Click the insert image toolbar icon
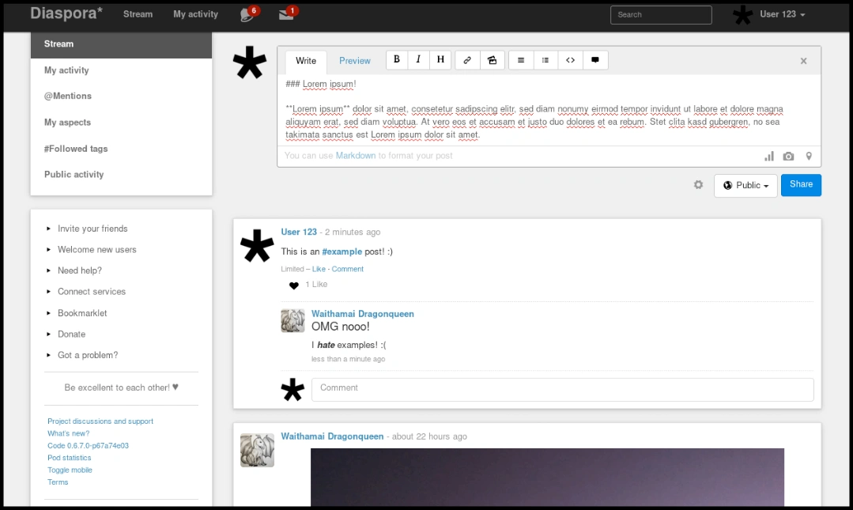The height and width of the screenshot is (510, 853). pyautogui.click(x=492, y=60)
